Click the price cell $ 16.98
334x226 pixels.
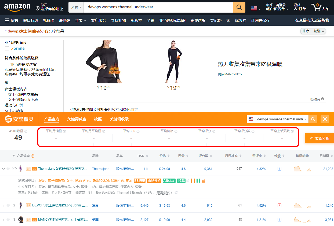[x=164, y=206]
